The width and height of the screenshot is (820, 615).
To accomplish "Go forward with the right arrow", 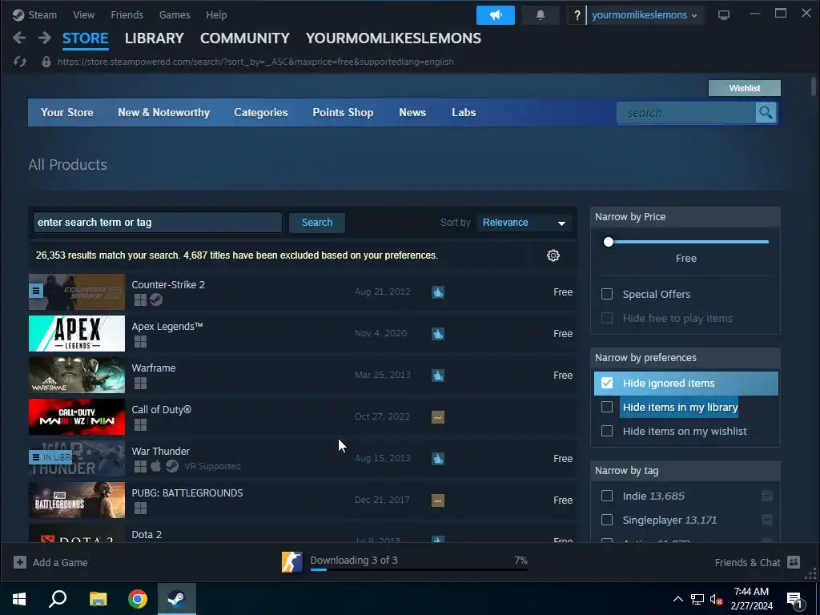I will tap(45, 38).
